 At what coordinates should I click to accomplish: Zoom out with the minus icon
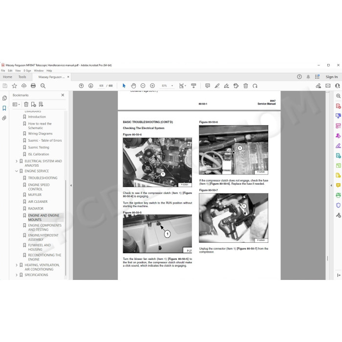point(143,85)
